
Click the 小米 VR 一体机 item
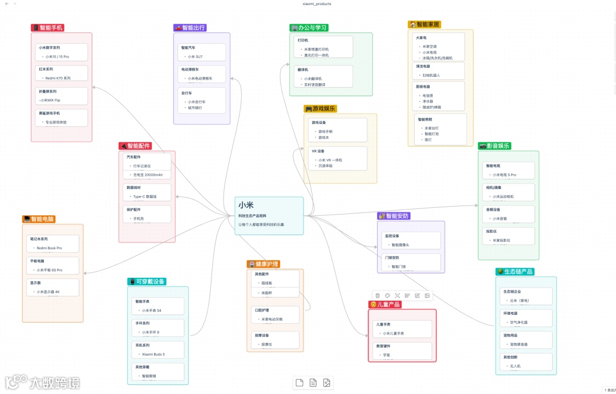click(330, 160)
